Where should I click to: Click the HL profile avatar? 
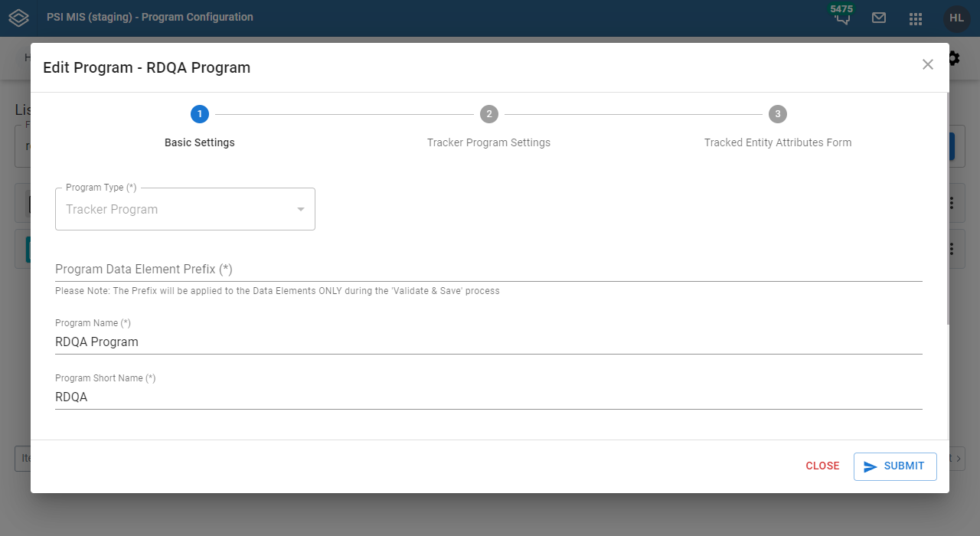[955, 18]
